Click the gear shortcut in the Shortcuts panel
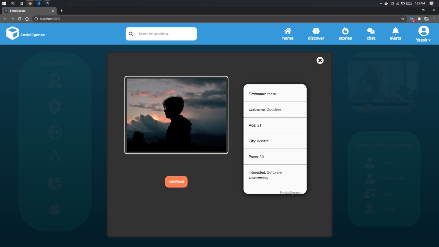Viewport: 439px width, 247px height. 55,106
